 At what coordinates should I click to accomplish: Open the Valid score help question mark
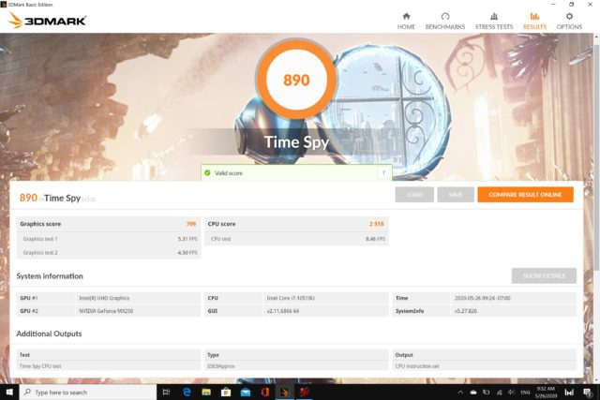pyautogui.click(x=383, y=173)
